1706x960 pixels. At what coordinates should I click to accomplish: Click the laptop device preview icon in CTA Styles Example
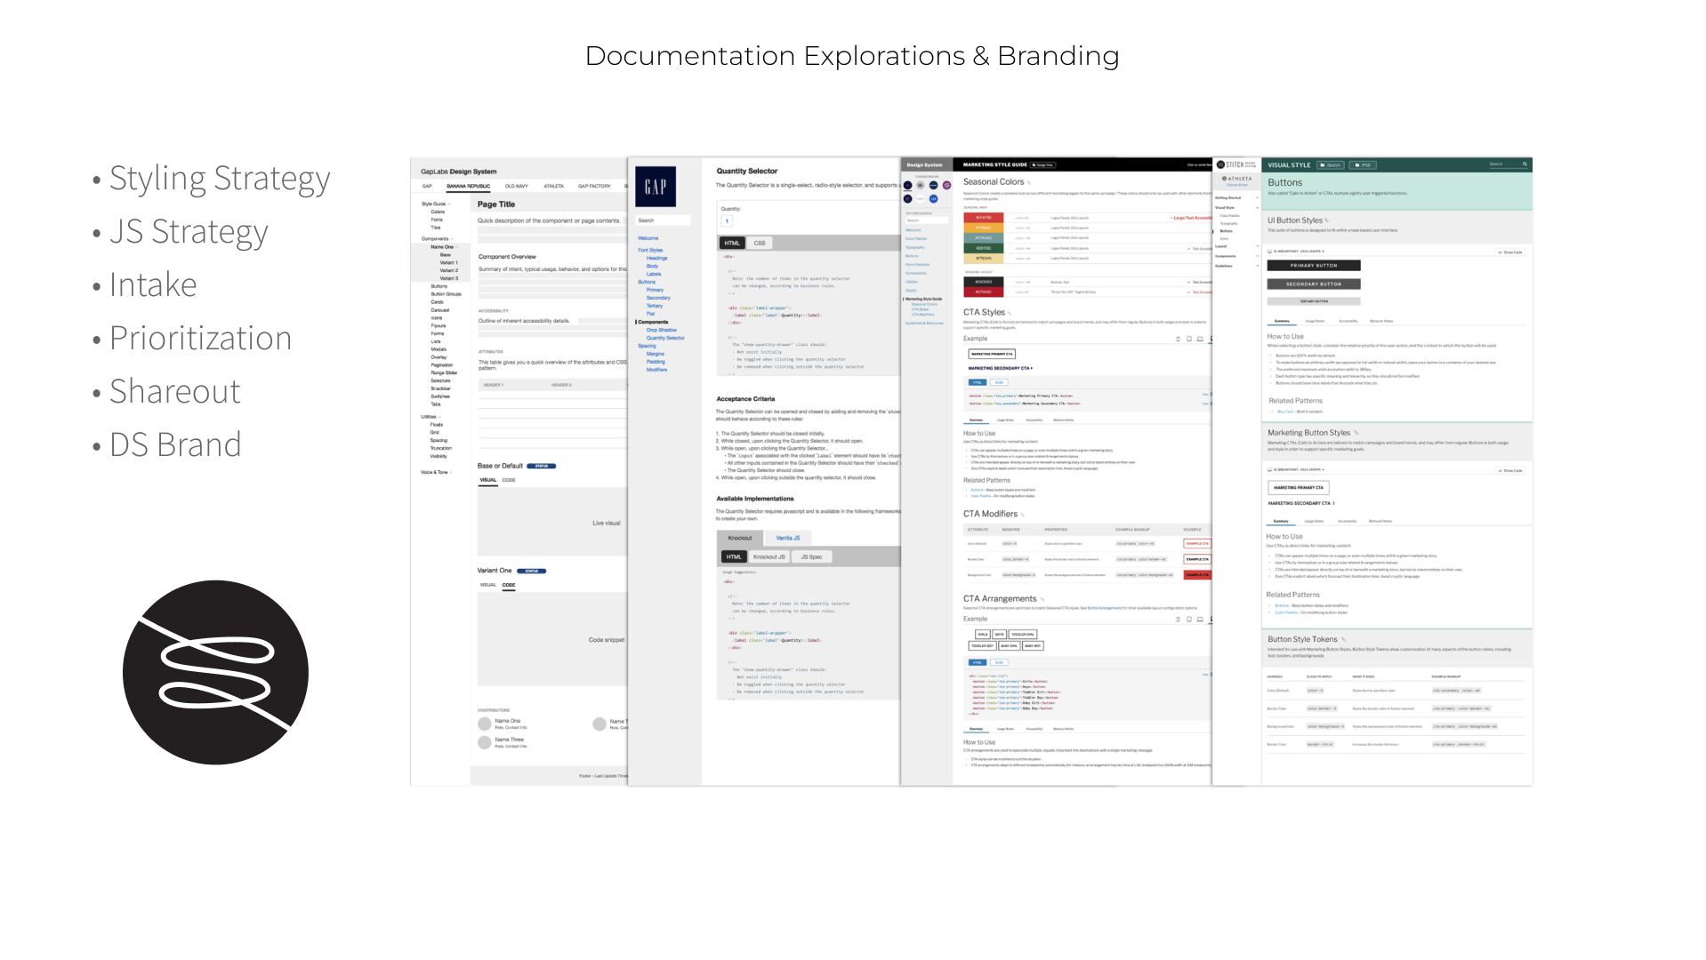click(1200, 339)
